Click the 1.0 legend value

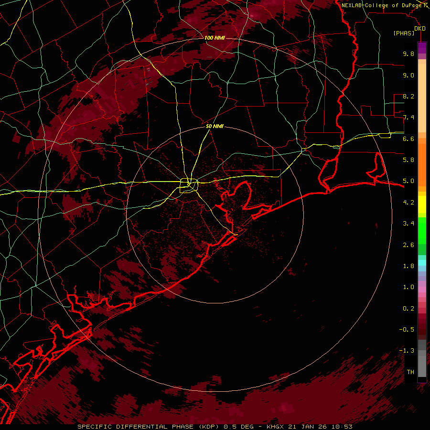(408, 287)
